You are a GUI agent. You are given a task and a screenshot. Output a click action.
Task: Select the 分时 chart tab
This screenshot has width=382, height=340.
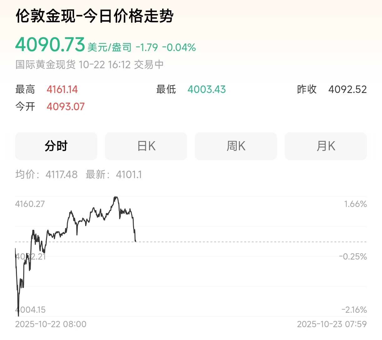tap(56, 146)
